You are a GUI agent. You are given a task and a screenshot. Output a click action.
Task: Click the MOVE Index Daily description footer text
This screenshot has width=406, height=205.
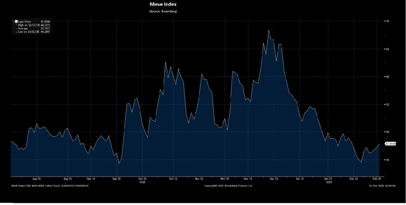[x=50, y=186]
